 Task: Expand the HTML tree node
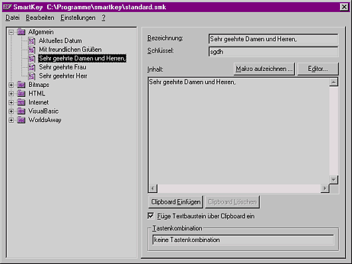11,94
